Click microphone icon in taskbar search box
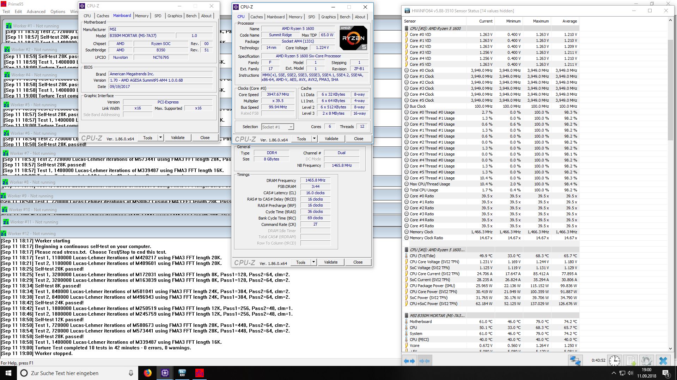The image size is (677, 380). click(x=131, y=373)
